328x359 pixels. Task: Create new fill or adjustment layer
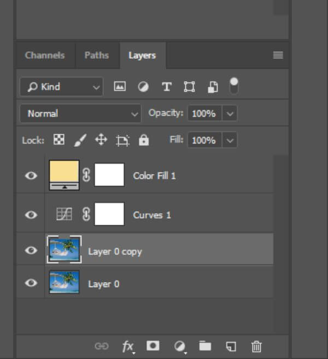point(180,346)
